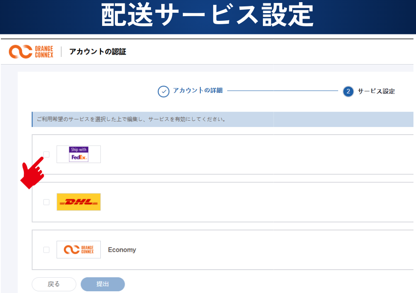Screen dimensions: 416x293
Task: Click the Economy label text
Action: [122, 250]
